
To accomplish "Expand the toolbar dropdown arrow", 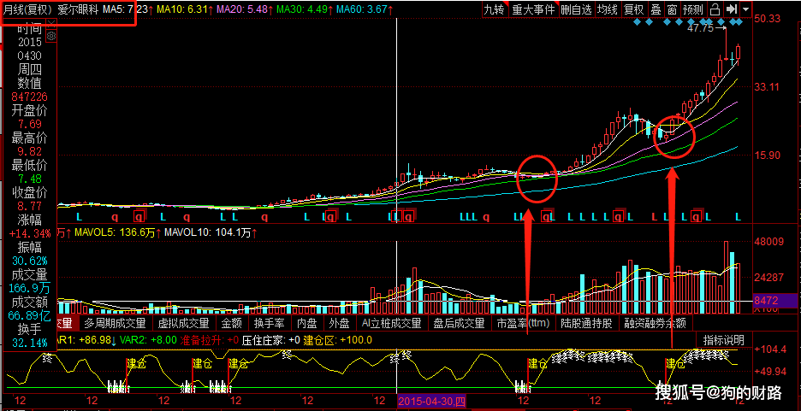I will tap(746, 9).
